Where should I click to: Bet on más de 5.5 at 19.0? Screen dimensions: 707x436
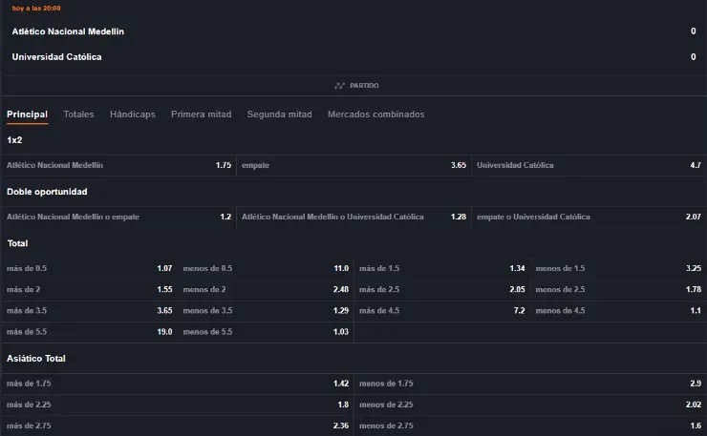click(89, 331)
